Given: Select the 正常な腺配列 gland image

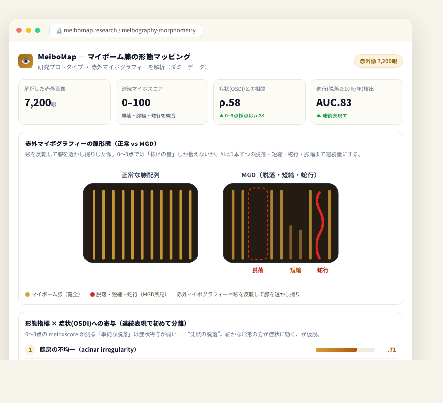Looking at the screenshot, I should coord(140,223).
